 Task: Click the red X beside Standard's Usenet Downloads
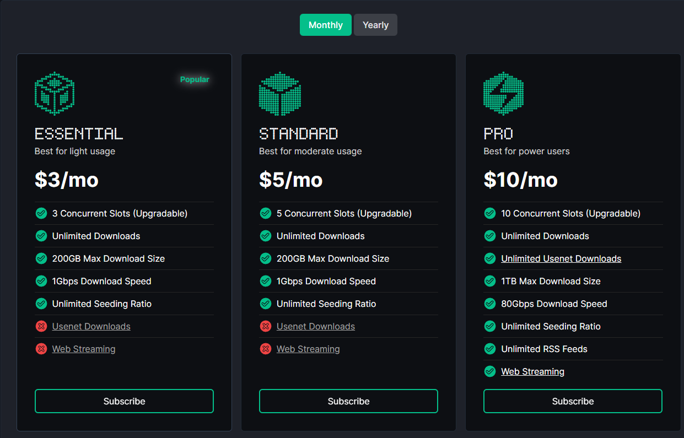tap(266, 326)
